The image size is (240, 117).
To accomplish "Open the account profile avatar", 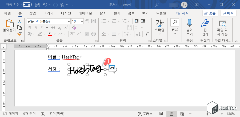I will click(184, 5).
